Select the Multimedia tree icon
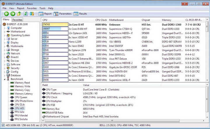The image size is (210, 129). [x=8, y=46]
